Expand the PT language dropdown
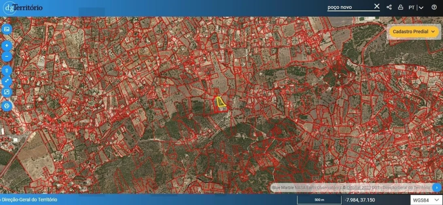 pos(416,7)
